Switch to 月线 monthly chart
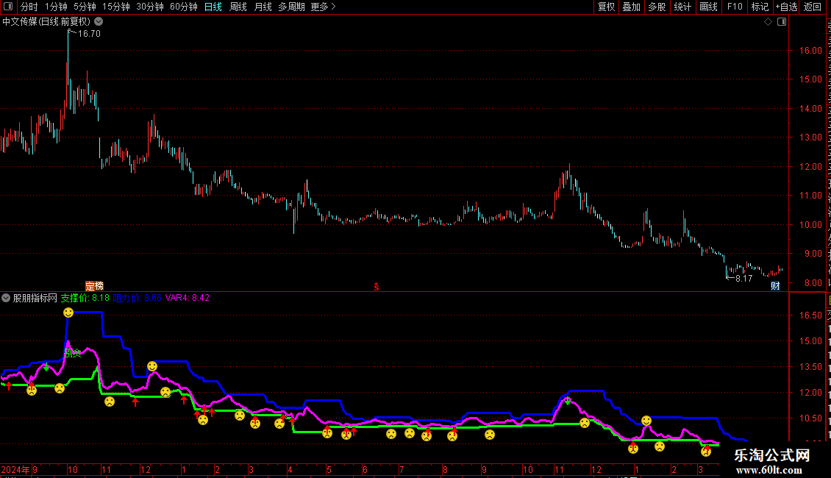Image resolution: width=831 pixels, height=478 pixels. [263, 7]
